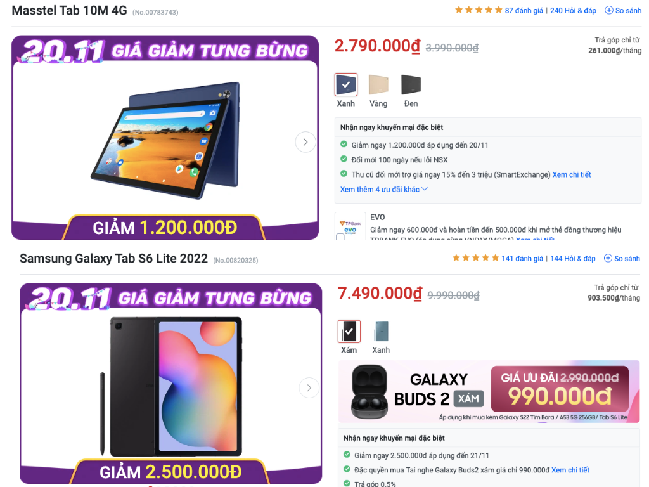Open Xem chi tiết link for Galaxy Buds2 offer
Image resolution: width=649 pixels, height=487 pixels.
[570, 470]
